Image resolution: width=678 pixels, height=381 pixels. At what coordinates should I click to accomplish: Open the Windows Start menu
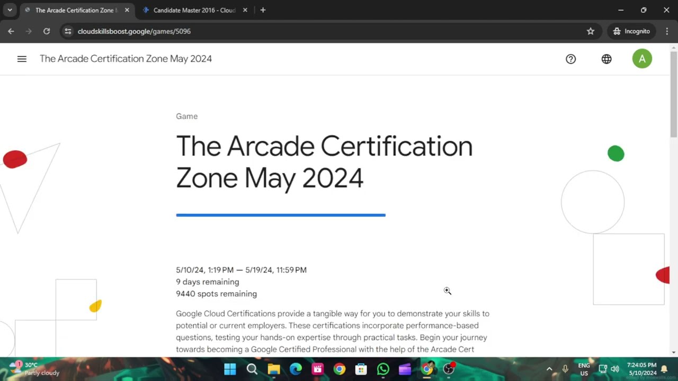(x=230, y=369)
